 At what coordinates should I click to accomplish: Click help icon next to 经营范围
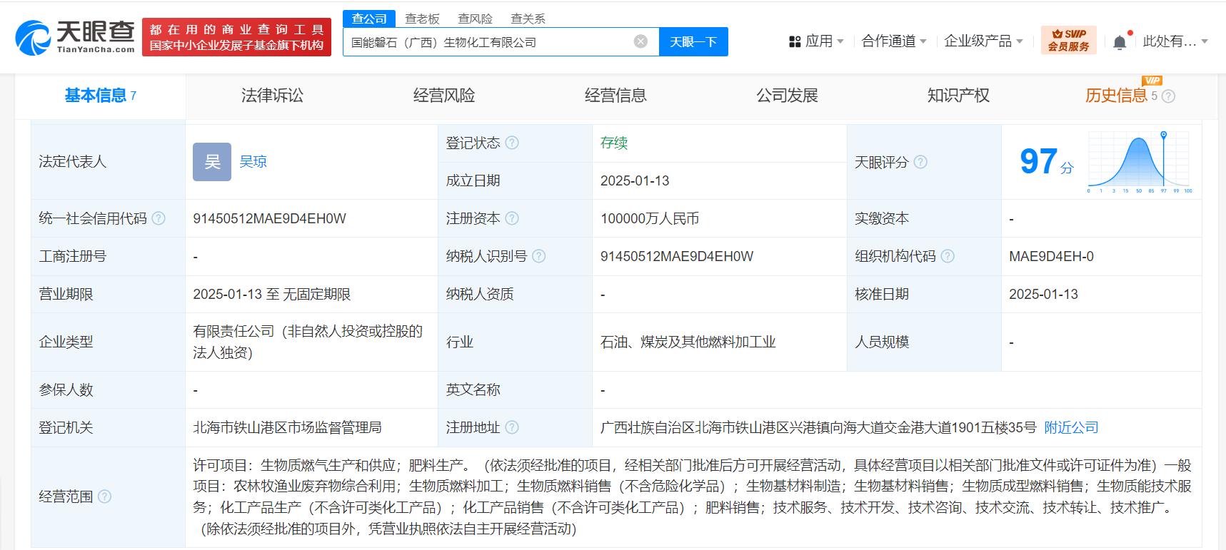pos(104,496)
